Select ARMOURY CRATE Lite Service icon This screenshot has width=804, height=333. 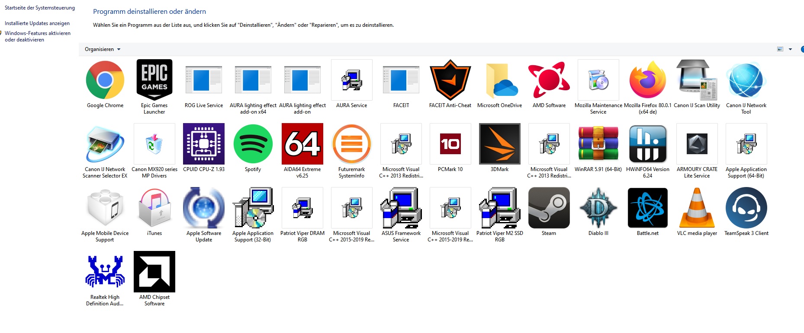pos(697,144)
